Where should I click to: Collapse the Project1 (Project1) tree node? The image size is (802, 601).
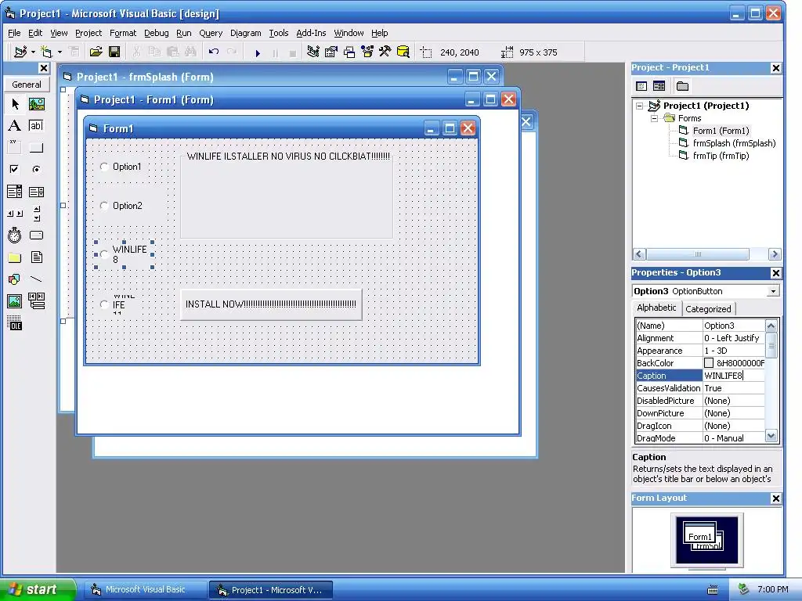(639, 106)
